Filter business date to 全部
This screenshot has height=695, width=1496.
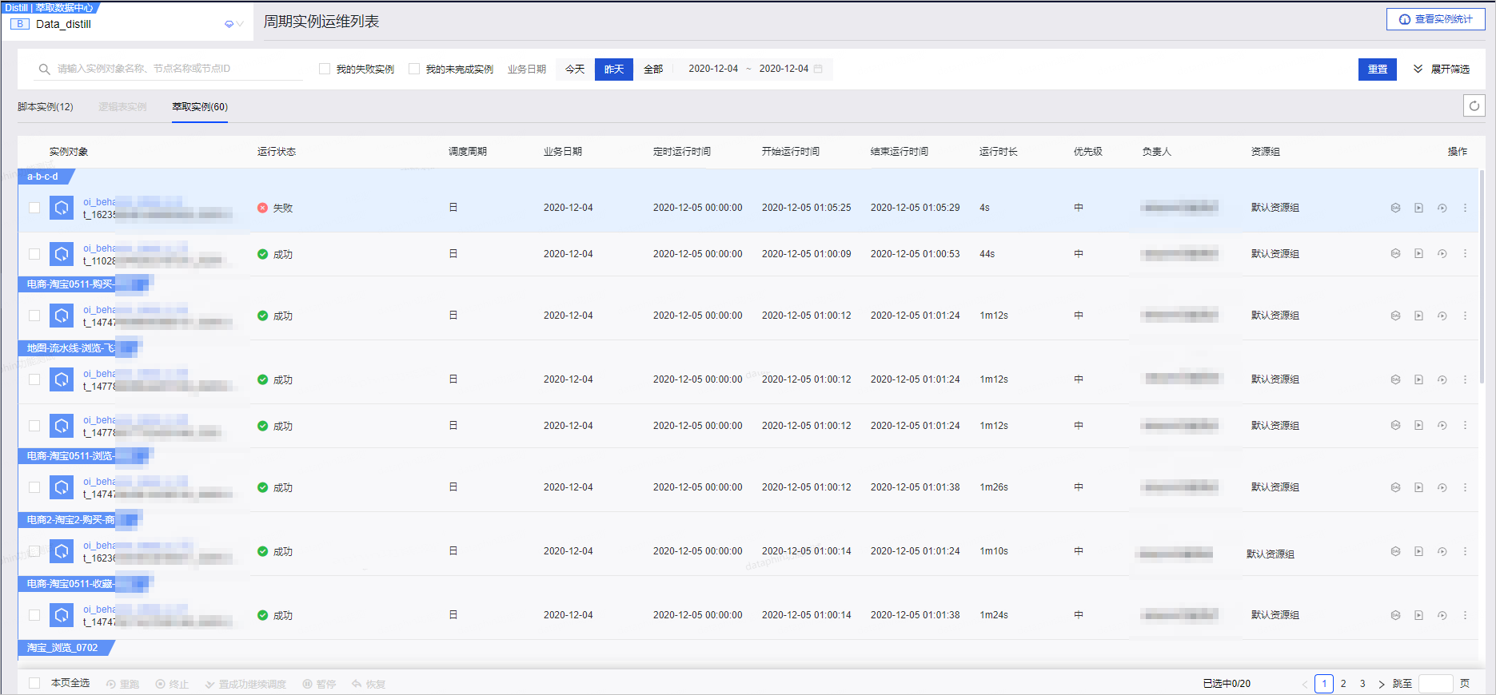pyautogui.click(x=653, y=69)
